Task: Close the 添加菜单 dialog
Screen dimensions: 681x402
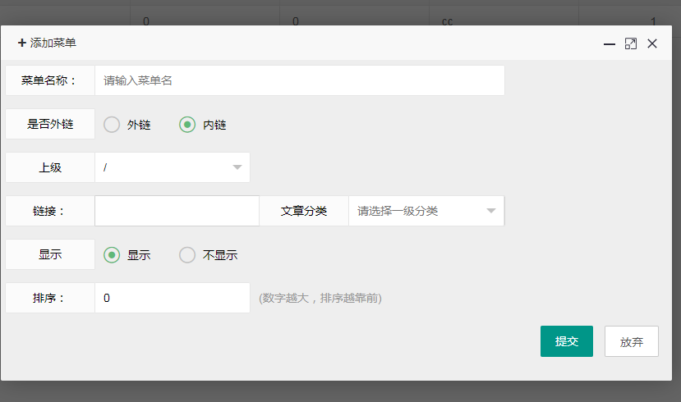Action: [x=652, y=43]
